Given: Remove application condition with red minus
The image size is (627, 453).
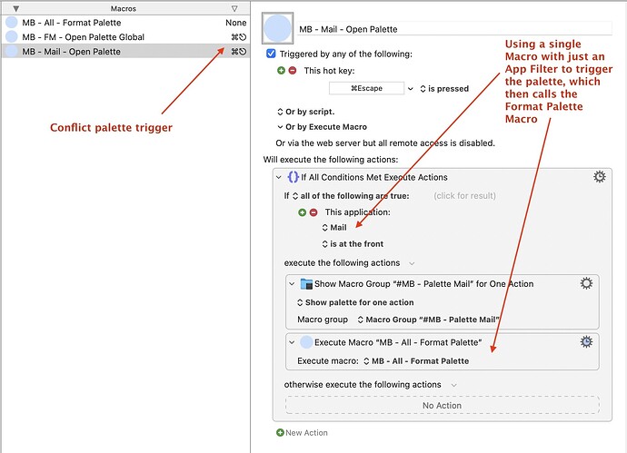Looking at the screenshot, I should coord(313,212).
